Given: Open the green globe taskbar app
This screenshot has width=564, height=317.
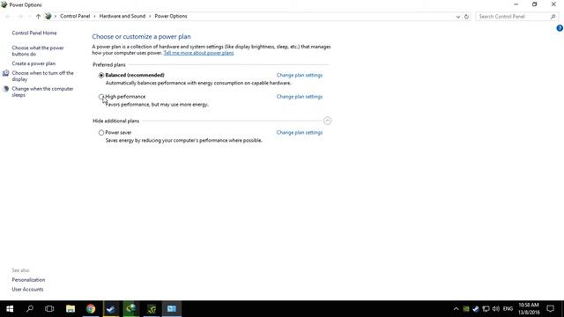Looking at the screenshot, I should (131, 309).
